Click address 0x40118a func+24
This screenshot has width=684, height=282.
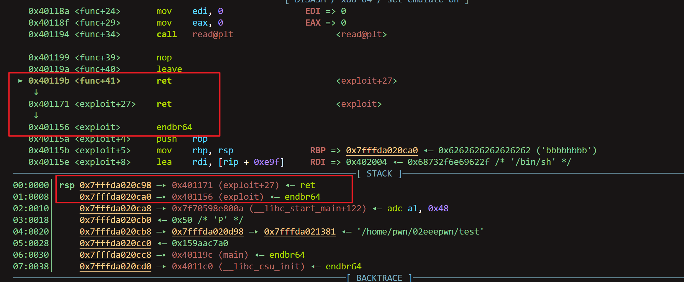point(74,11)
